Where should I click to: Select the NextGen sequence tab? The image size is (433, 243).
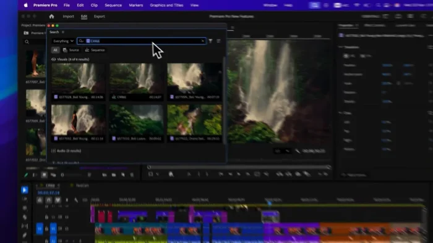point(82,186)
